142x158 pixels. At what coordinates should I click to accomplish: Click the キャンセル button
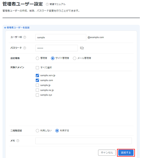[107, 153]
